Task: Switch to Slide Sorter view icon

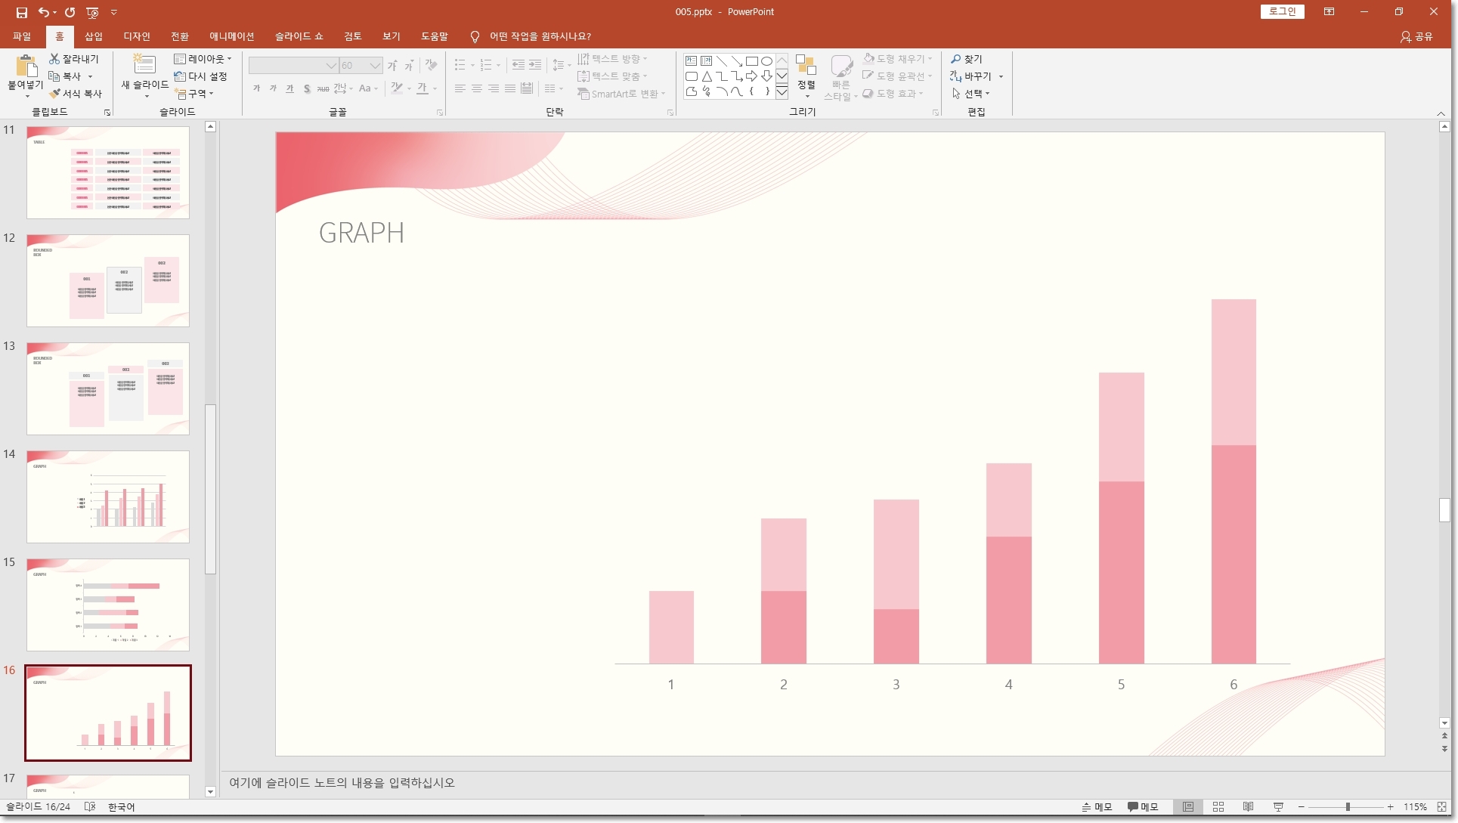Action: click(1218, 807)
